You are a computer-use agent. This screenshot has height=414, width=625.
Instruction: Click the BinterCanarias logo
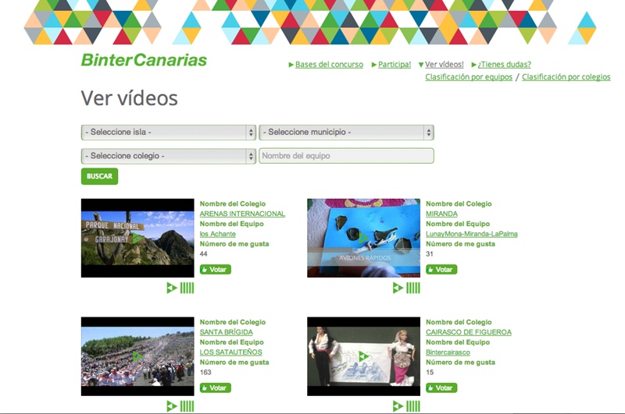pyautogui.click(x=144, y=60)
